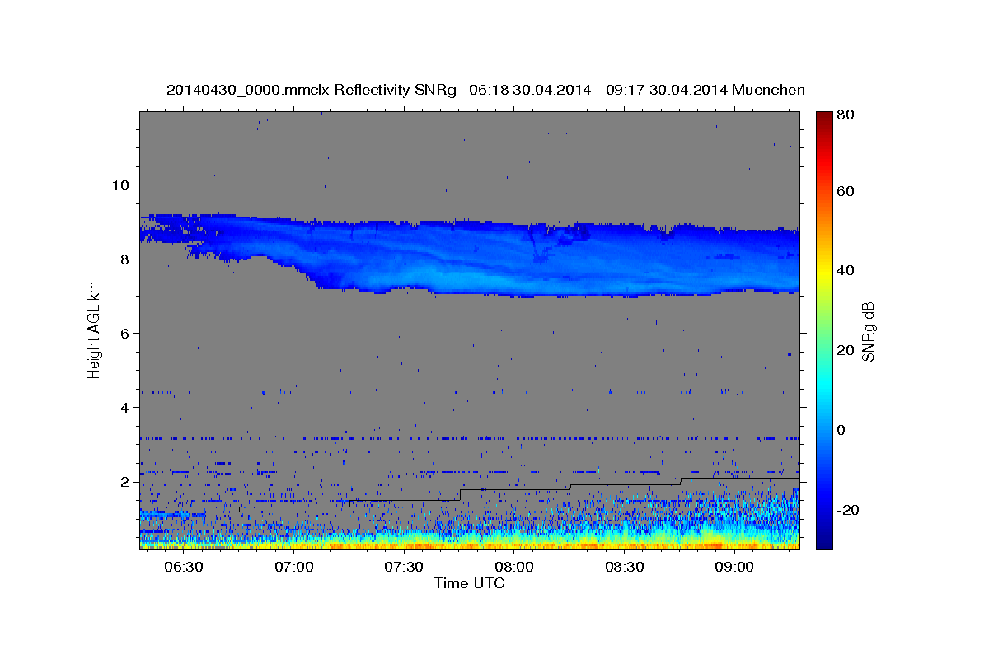Click the colorbar value 80

(x=846, y=115)
